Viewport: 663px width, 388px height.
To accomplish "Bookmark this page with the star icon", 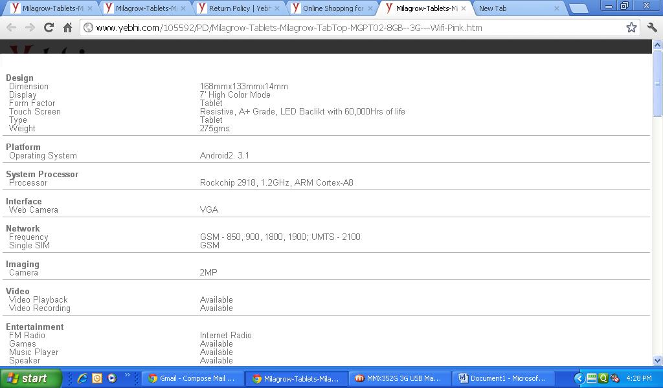I will click(x=631, y=28).
